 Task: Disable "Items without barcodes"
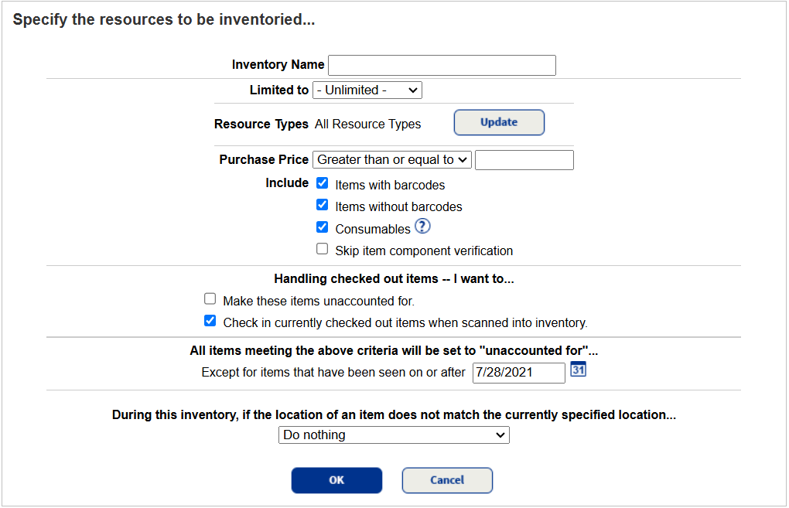point(322,204)
